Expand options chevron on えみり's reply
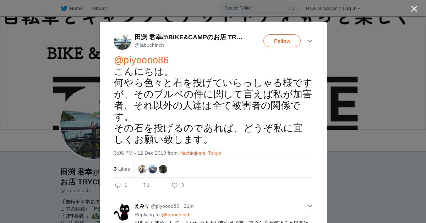The width and height of the screenshot is (426, 223). (310, 206)
